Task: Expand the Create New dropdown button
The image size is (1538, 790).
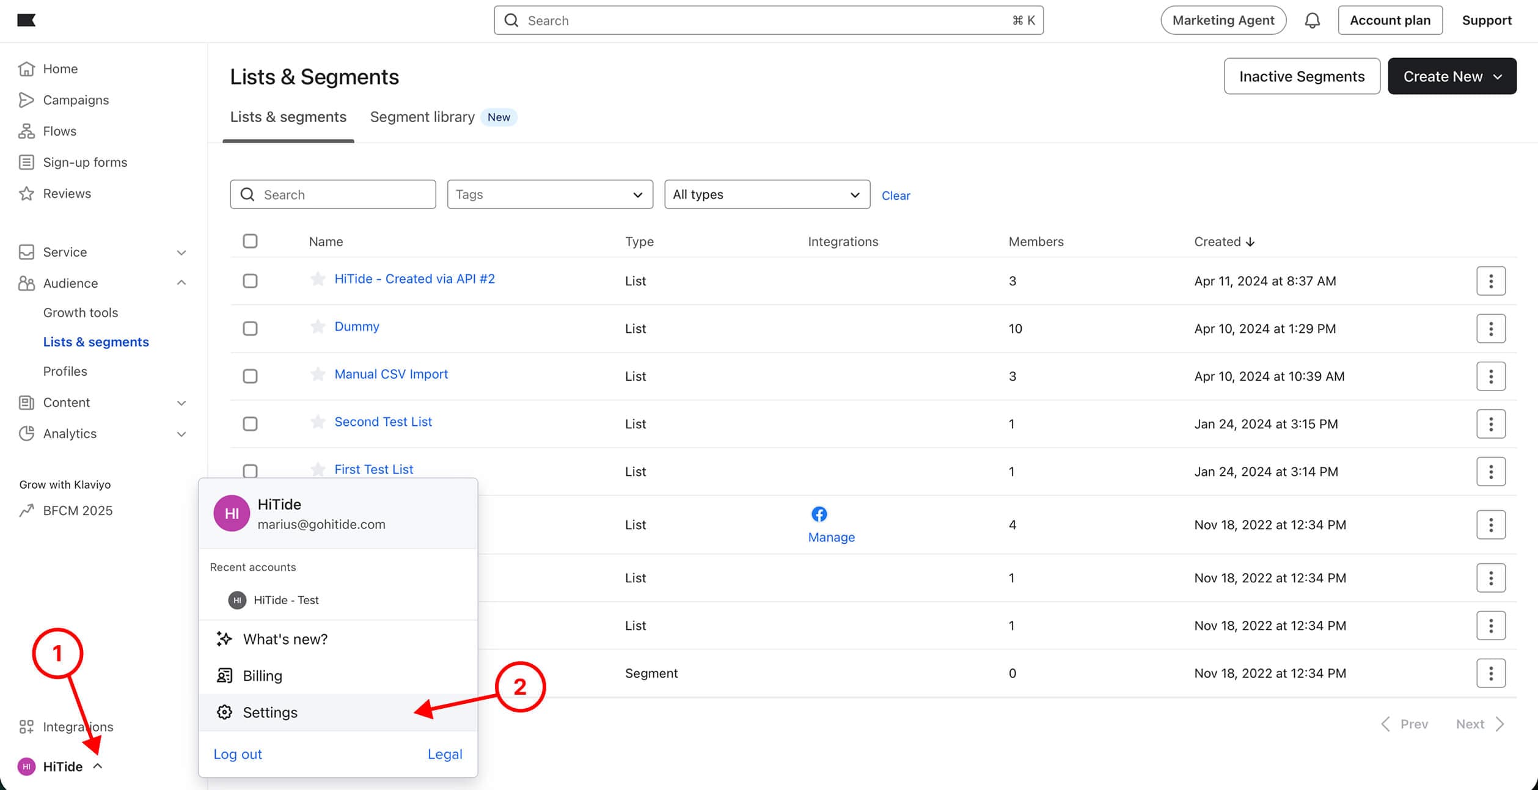Action: coord(1451,76)
